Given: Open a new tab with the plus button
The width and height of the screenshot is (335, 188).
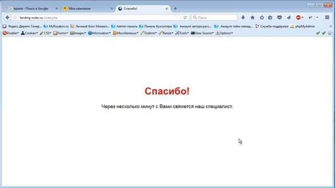Looking at the screenshot, I should pos(175,8).
